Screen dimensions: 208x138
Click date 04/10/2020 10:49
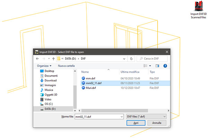click(x=130, y=78)
